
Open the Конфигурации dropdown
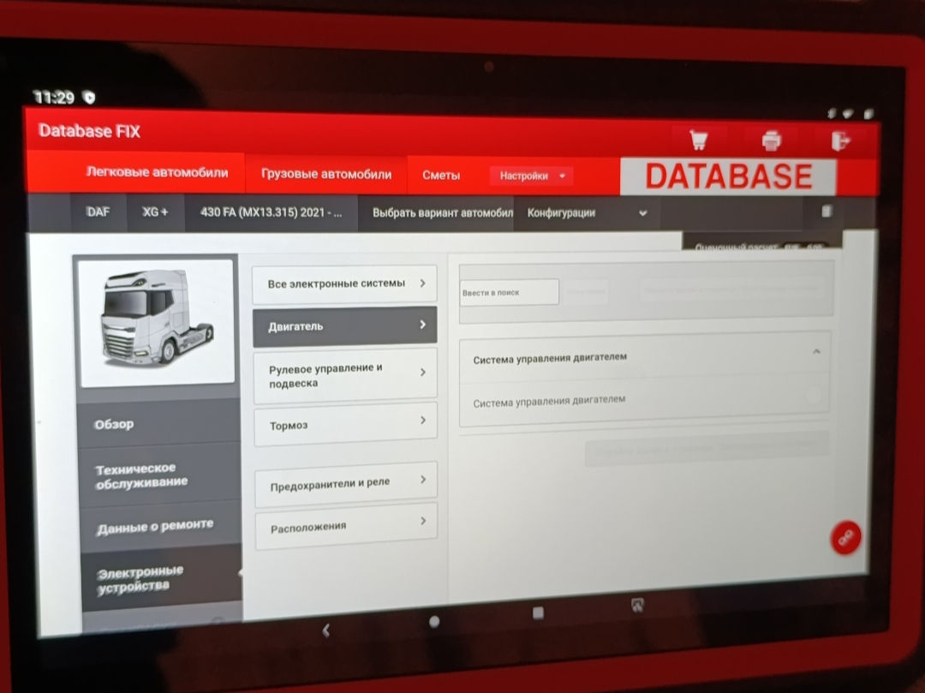tap(587, 213)
